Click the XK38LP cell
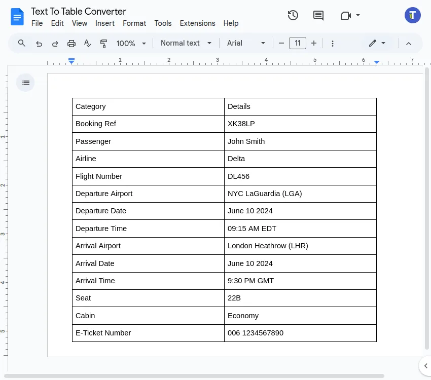This screenshot has height=380, width=431. [x=300, y=124]
